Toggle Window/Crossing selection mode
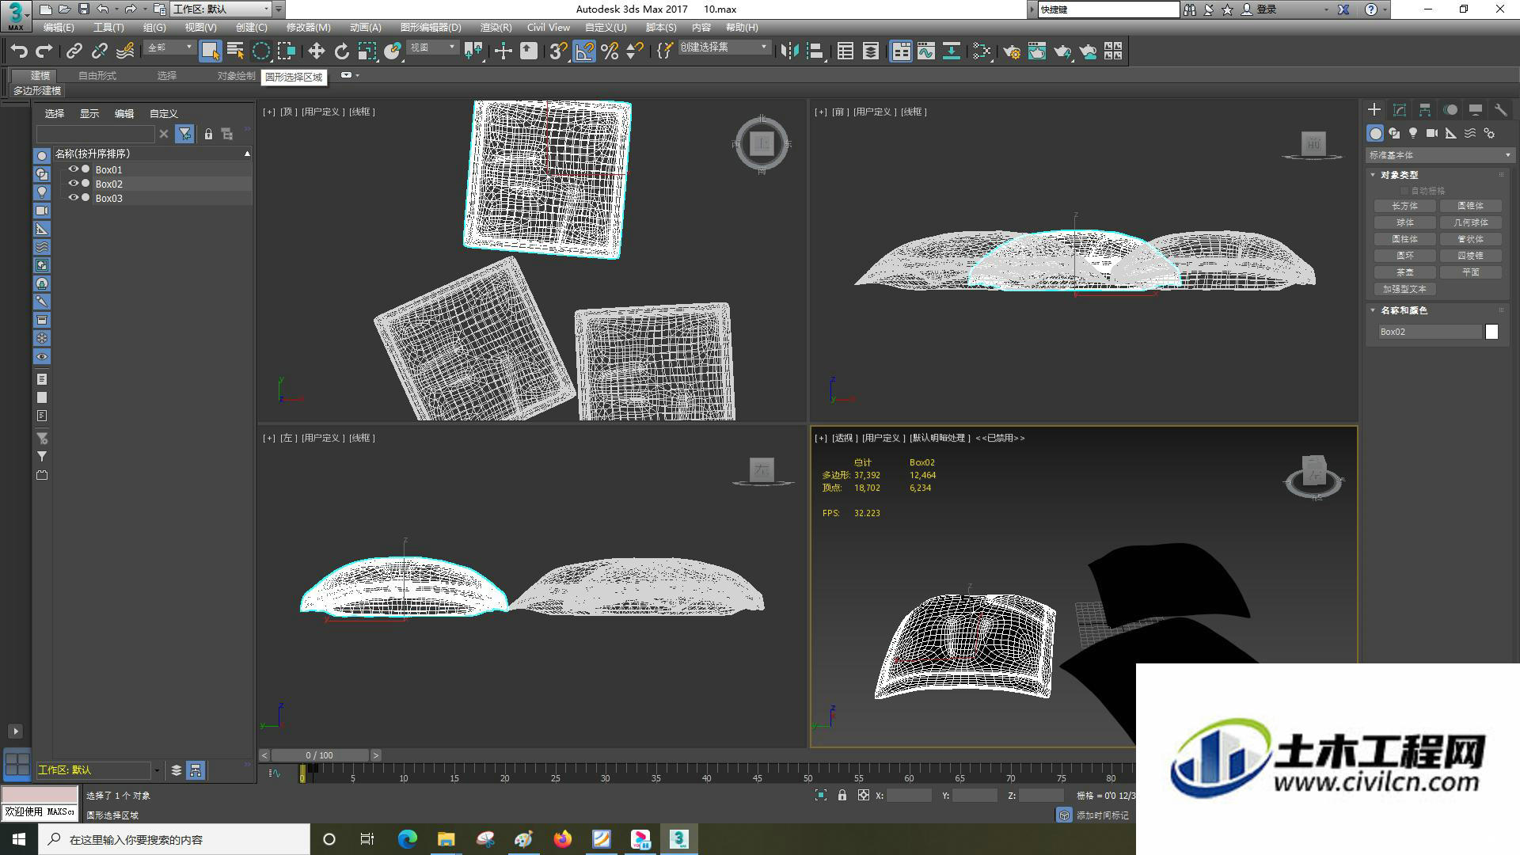This screenshot has width=1520, height=855. click(286, 51)
